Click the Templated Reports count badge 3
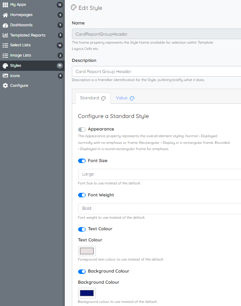 coord(60,35)
